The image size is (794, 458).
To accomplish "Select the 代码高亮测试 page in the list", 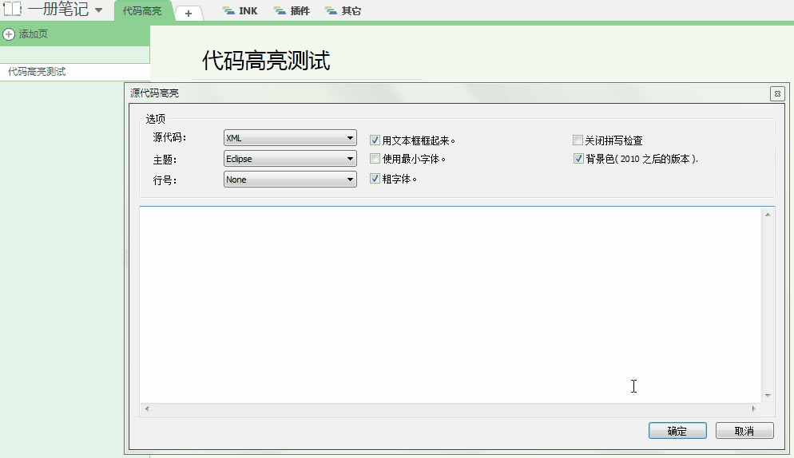I will pyautogui.click(x=75, y=72).
